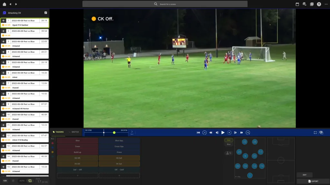This screenshot has height=185, width=330.
Task: Open the detached player window icon
Action: point(321,133)
